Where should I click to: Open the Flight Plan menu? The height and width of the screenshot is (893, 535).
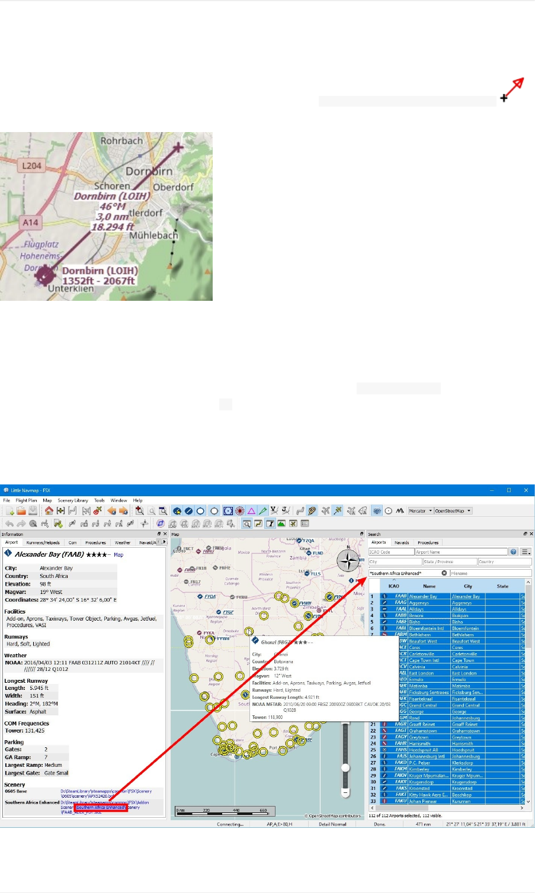[26, 500]
